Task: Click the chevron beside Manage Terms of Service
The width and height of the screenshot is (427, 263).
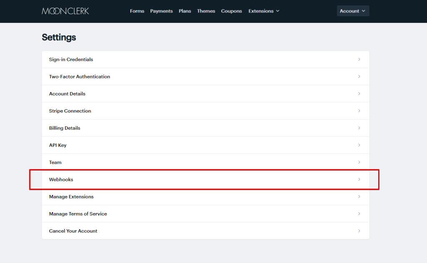Action: click(359, 214)
